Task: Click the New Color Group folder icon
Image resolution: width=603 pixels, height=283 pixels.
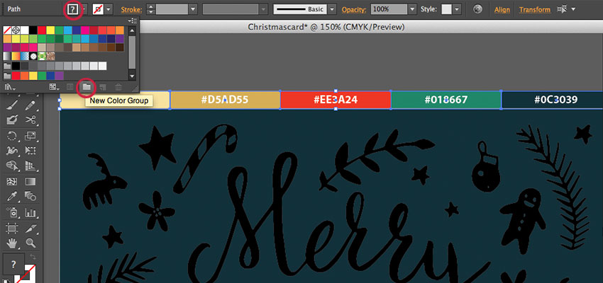Action: 86,86
